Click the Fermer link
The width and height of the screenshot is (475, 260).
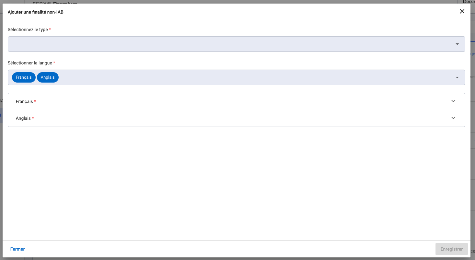pyautogui.click(x=17, y=249)
